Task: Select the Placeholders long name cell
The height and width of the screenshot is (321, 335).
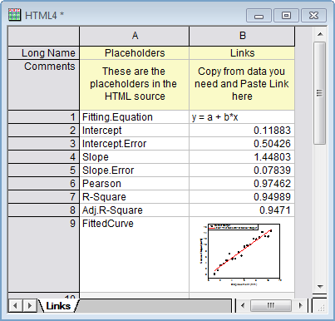Action: (135, 53)
